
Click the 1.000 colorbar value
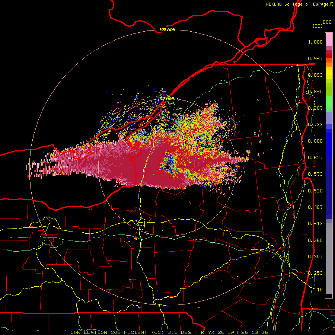coord(315,42)
